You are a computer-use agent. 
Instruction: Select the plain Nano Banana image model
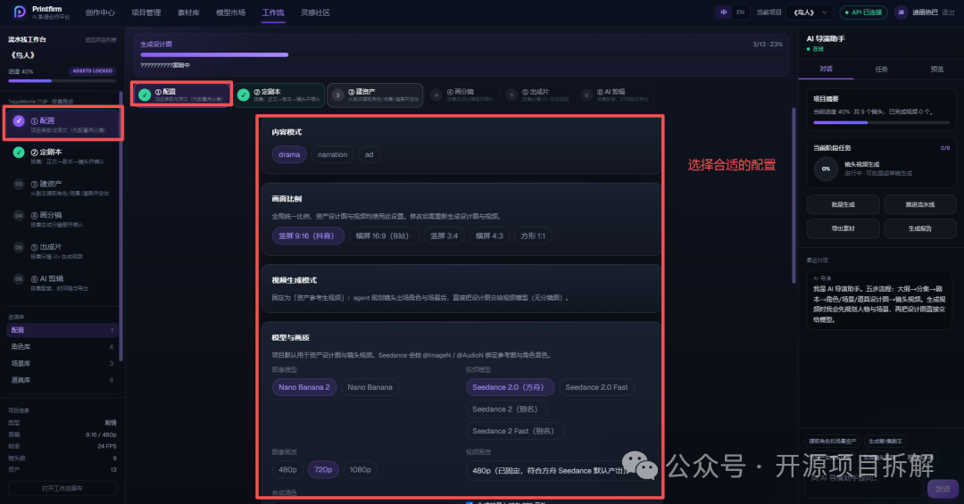tap(370, 387)
